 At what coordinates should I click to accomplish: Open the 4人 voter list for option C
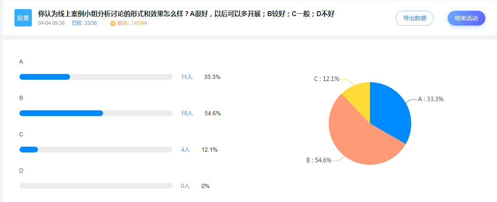click(185, 150)
